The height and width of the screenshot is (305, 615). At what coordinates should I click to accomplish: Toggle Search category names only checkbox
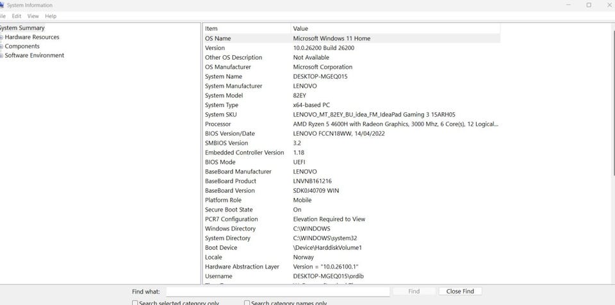point(247,303)
